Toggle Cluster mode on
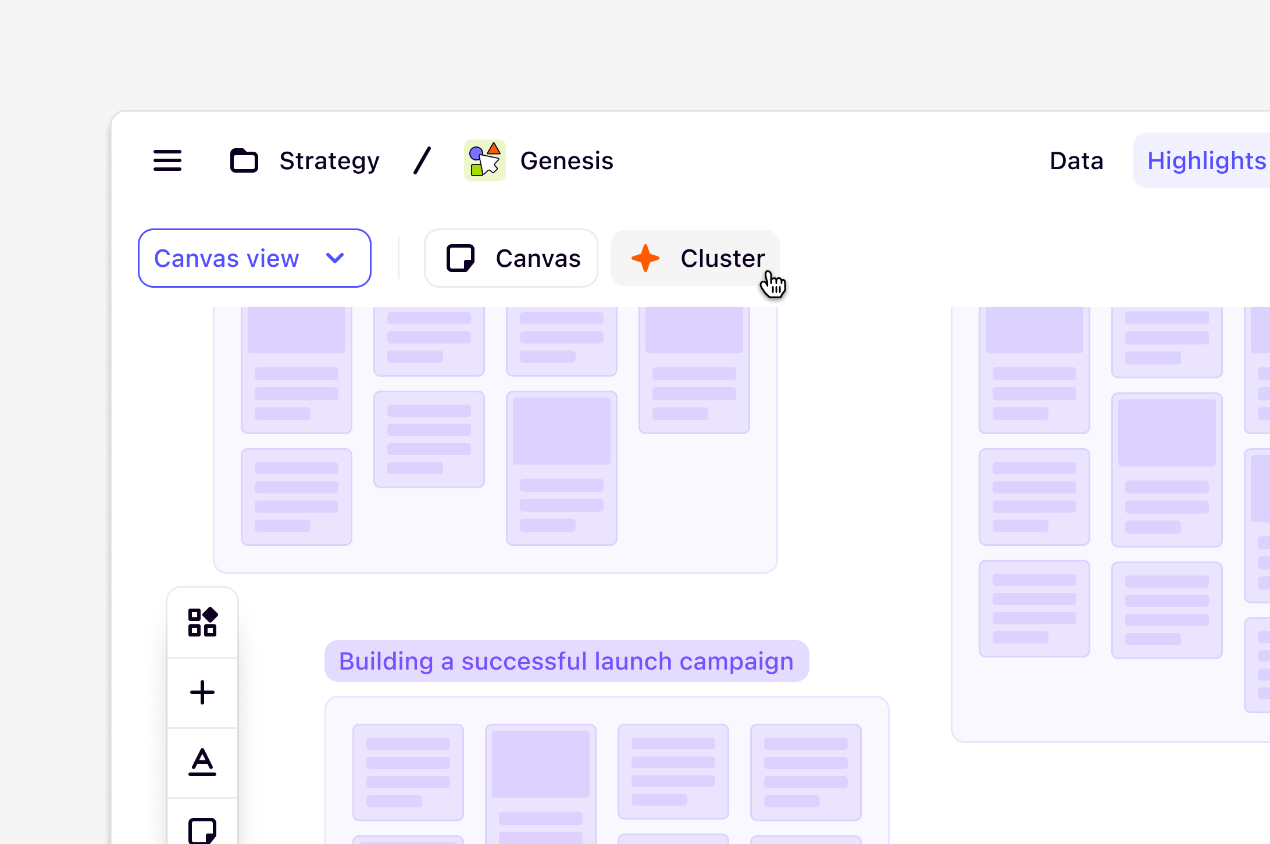The height and width of the screenshot is (844, 1270). coord(694,258)
